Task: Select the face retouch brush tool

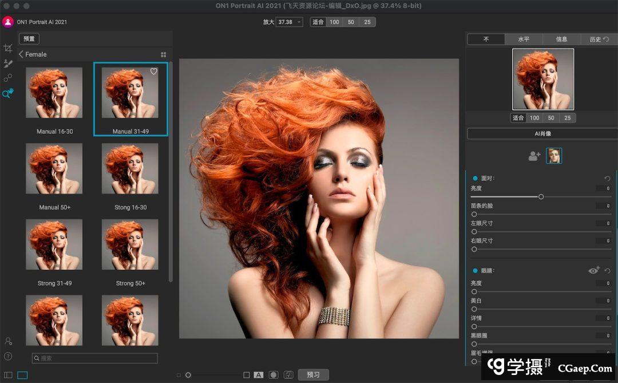Action: (8, 64)
